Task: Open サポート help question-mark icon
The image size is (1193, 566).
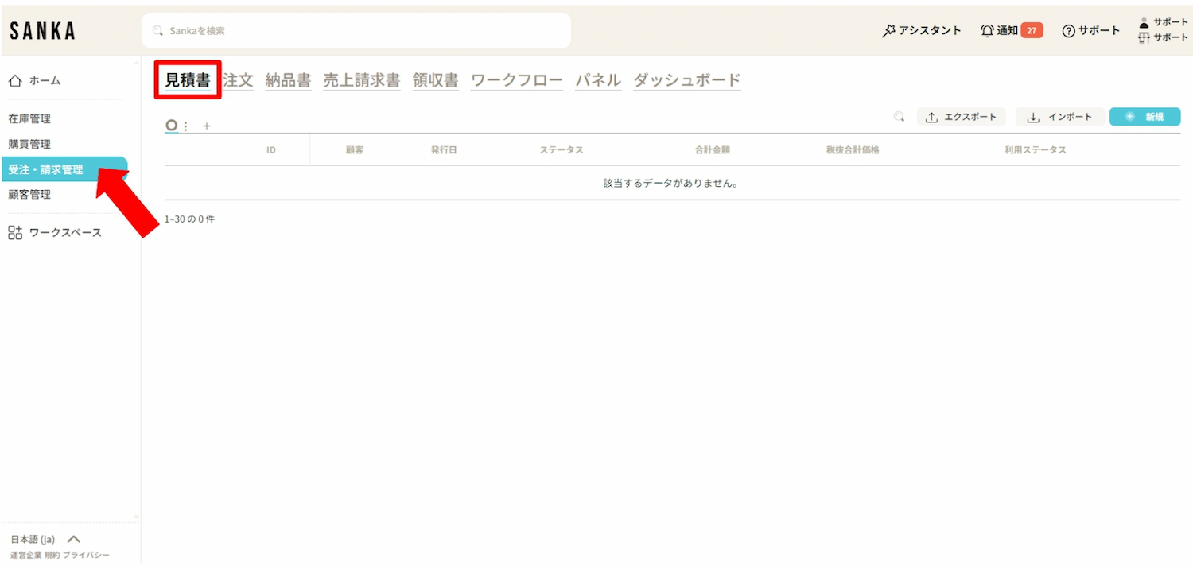Action: (1069, 31)
